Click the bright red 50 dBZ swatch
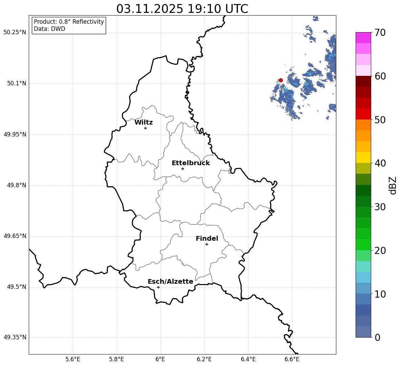 (363, 114)
